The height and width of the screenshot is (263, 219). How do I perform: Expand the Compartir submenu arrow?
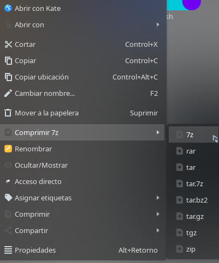tap(158, 230)
